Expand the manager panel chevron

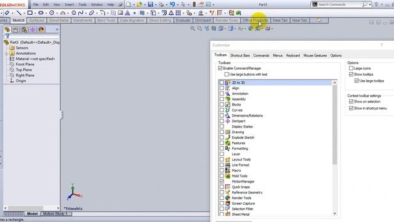(57, 30)
